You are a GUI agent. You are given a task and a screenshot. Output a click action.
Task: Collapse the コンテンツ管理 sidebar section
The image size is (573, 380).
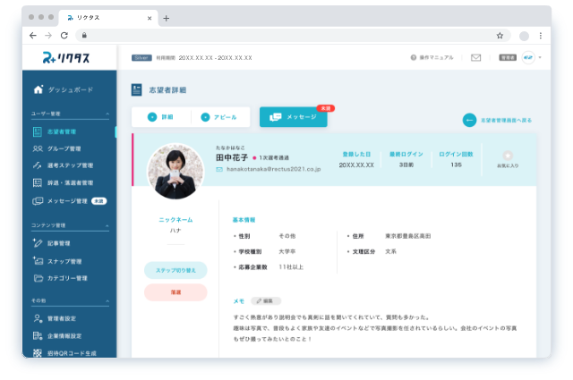tap(108, 226)
